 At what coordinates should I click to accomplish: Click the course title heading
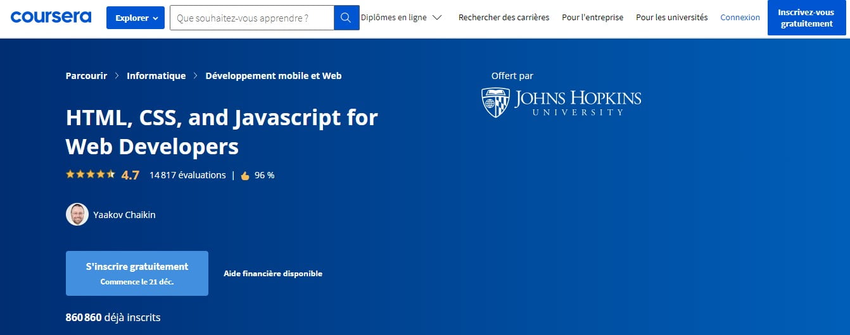[x=222, y=131]
